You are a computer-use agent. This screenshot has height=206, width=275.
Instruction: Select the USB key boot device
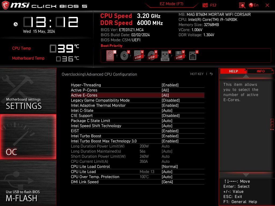click(x=166, y=56)
